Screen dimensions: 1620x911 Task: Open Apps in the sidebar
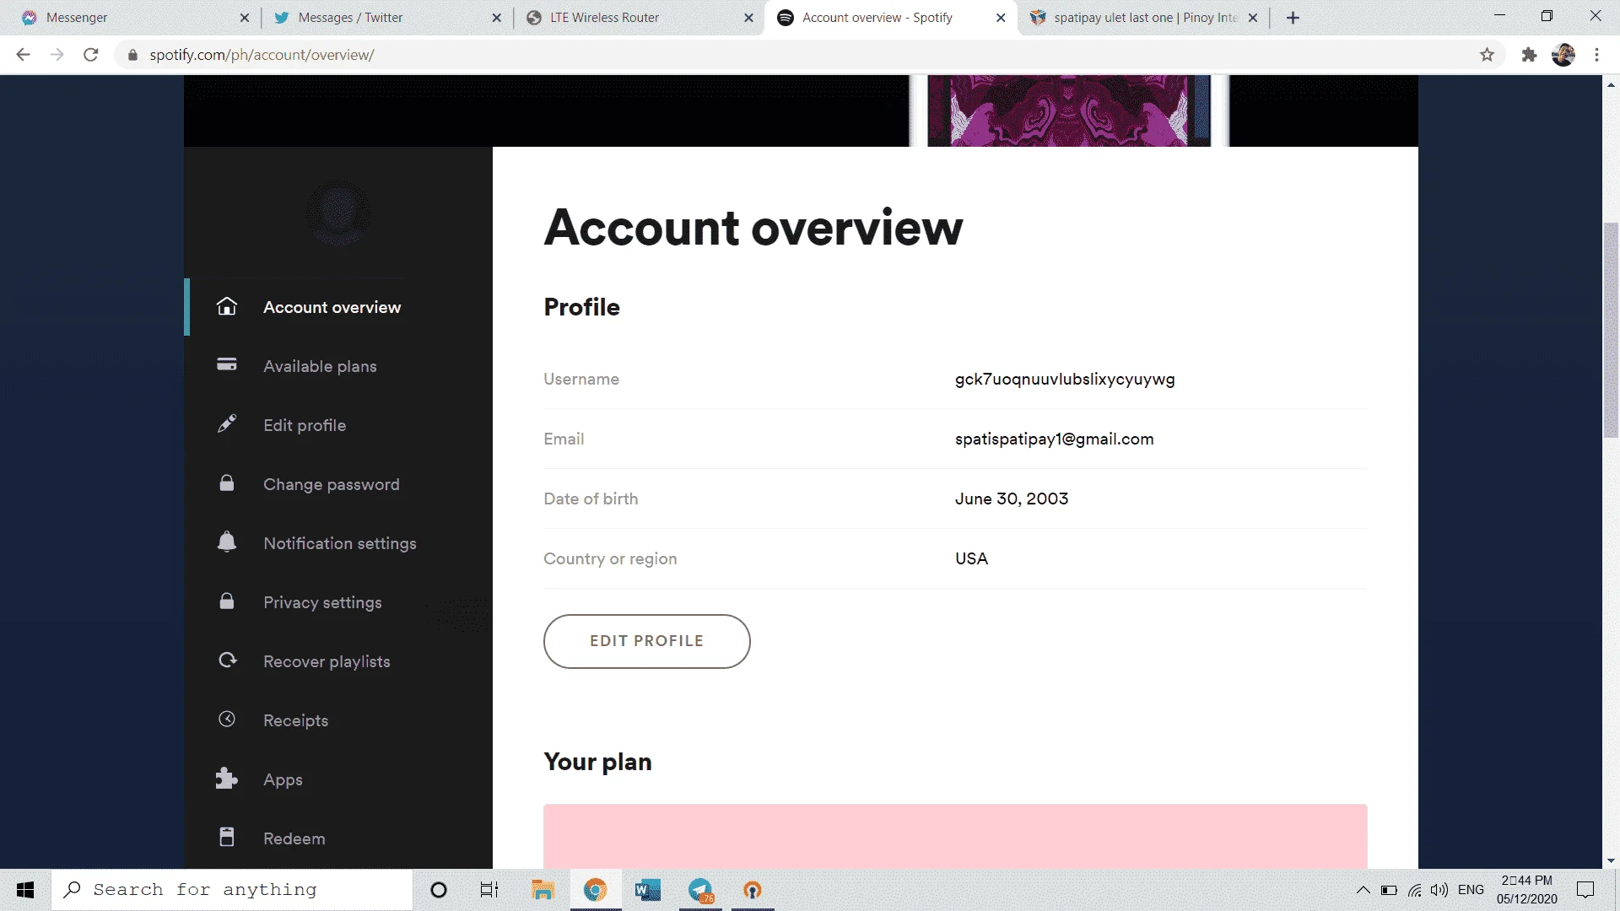[283, 779]
